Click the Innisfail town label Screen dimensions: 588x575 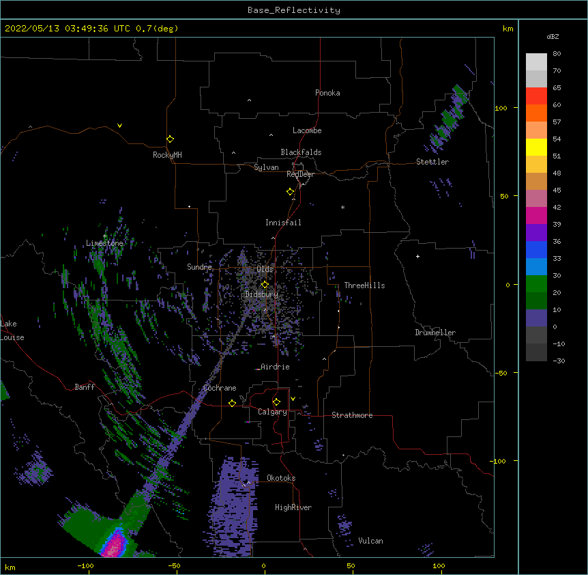[x=283, y=223]
